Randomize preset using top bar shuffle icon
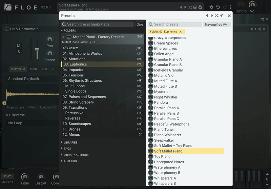This screenshot has height=189, width=271. point(190,7)
